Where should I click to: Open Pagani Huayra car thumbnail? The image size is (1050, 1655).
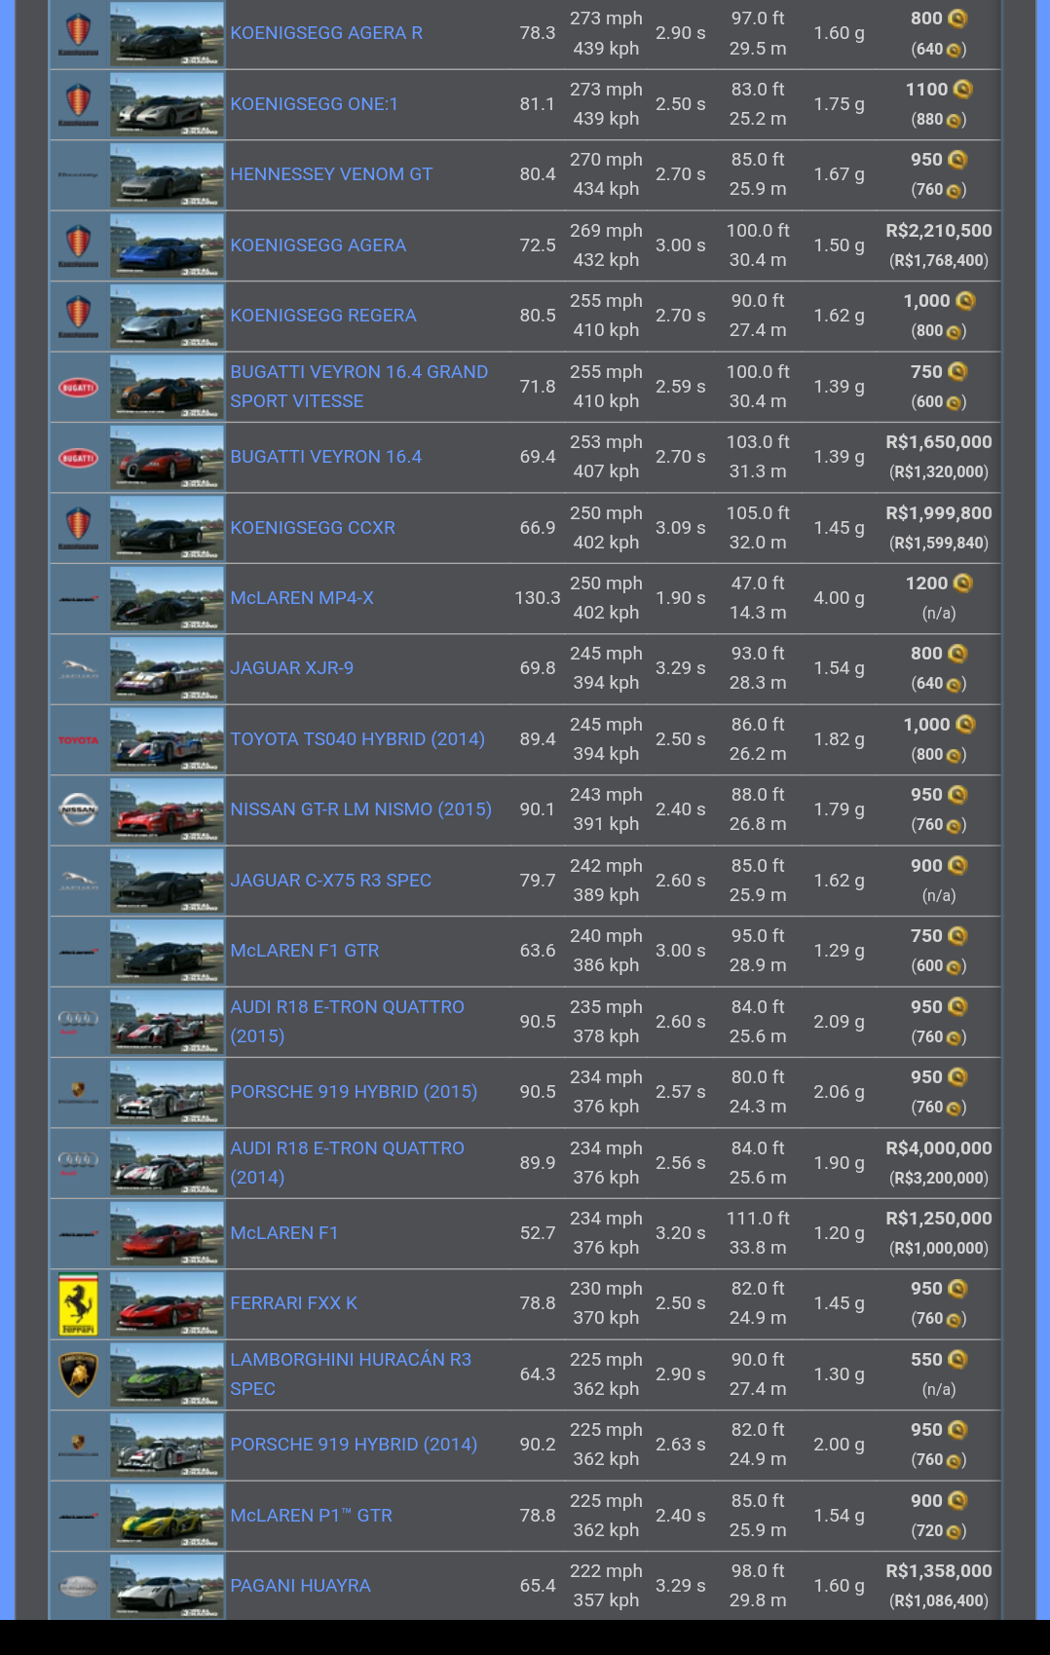(x=167, y=1587)
